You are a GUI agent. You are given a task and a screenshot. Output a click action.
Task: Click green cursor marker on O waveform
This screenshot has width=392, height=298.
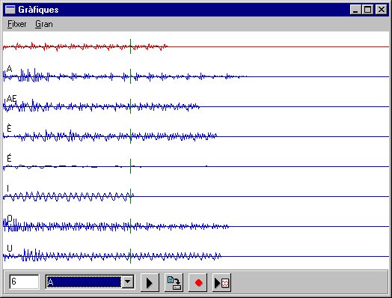(x=130, y=226)
